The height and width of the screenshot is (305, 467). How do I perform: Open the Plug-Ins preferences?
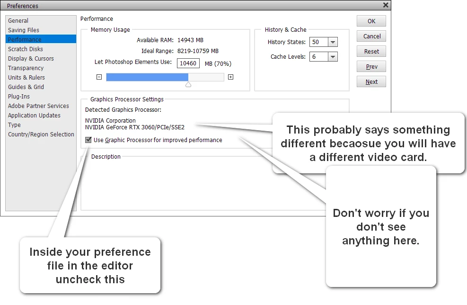pos(41,96)
